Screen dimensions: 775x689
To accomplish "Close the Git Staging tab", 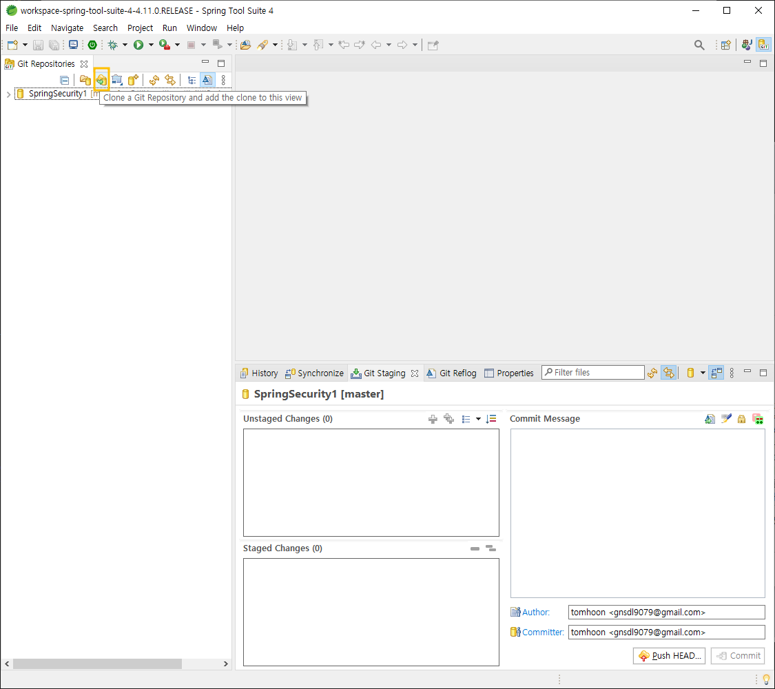I will (x=415, y=373).
